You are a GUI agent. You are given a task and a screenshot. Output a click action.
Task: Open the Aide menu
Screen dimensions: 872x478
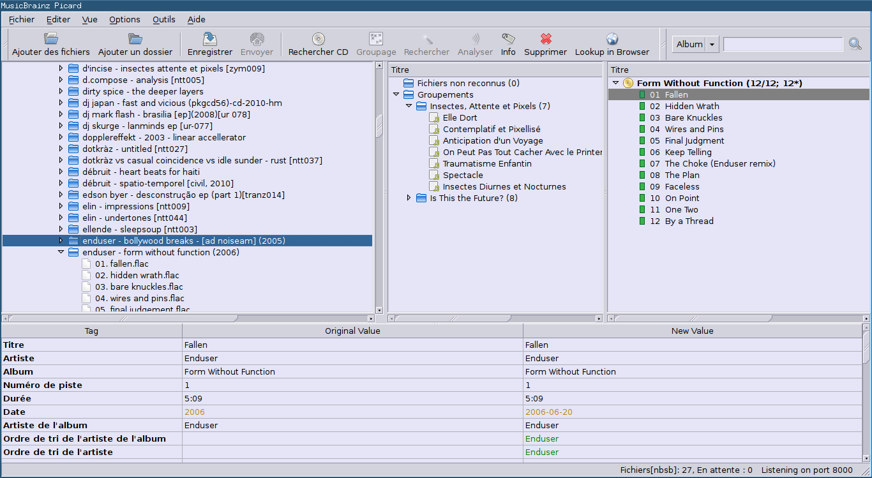point(196,19)
